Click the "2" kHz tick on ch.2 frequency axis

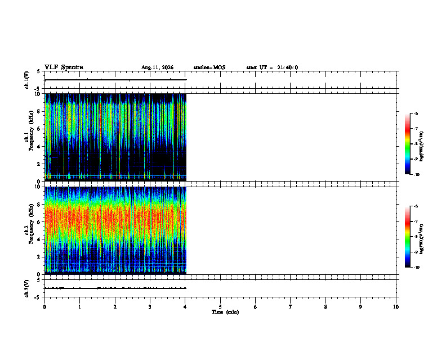[39, 257]
